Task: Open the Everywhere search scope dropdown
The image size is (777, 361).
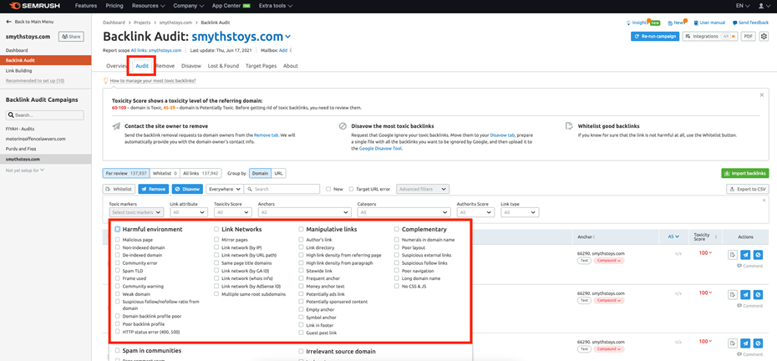Action: point(225,189)
